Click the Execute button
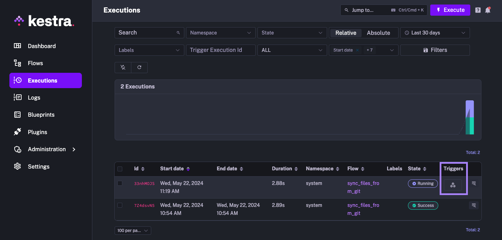 (x=450, y=10)
